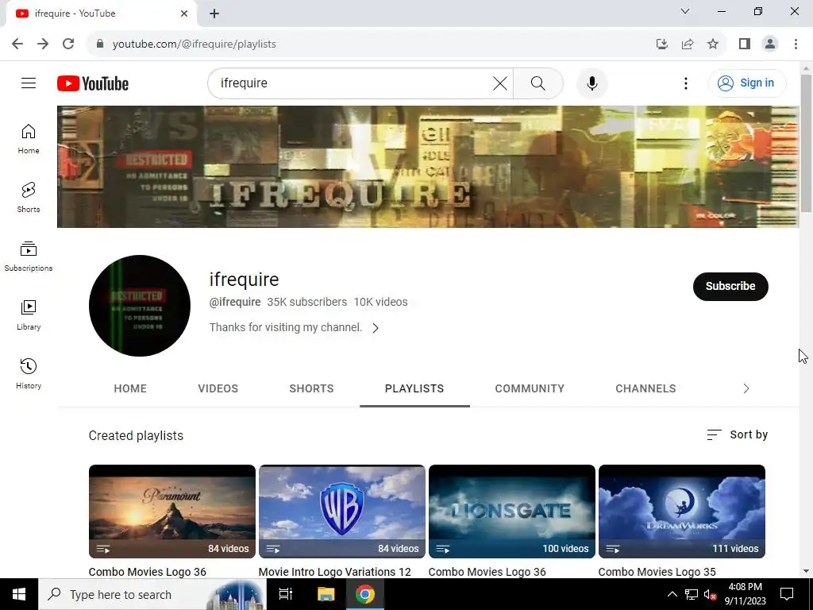Install YouTube app icon in address bar
The width and height of the screenshot is (813, 610).
(x=661, y=44)
